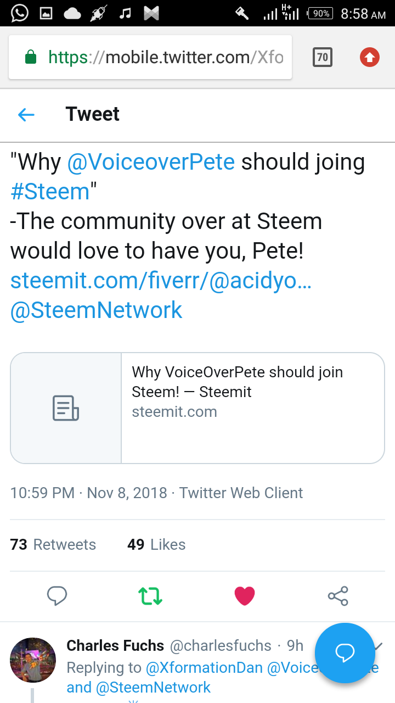395x703 pixels.
Task: Tap the reply speech bubble under the tweet
Action: click(x=57, y=596)
